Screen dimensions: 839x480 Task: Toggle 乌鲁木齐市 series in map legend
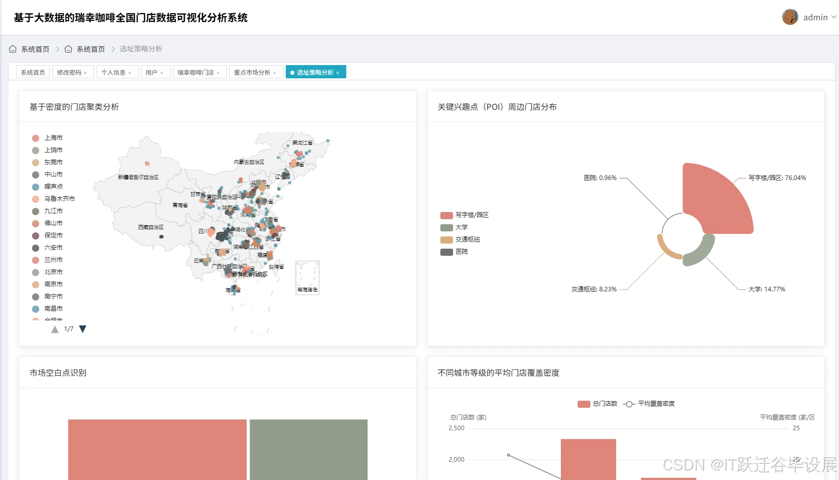click(x=53, y=199)
